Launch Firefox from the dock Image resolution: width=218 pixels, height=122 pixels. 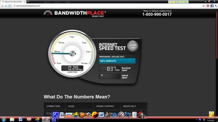[x=89, y=115]
